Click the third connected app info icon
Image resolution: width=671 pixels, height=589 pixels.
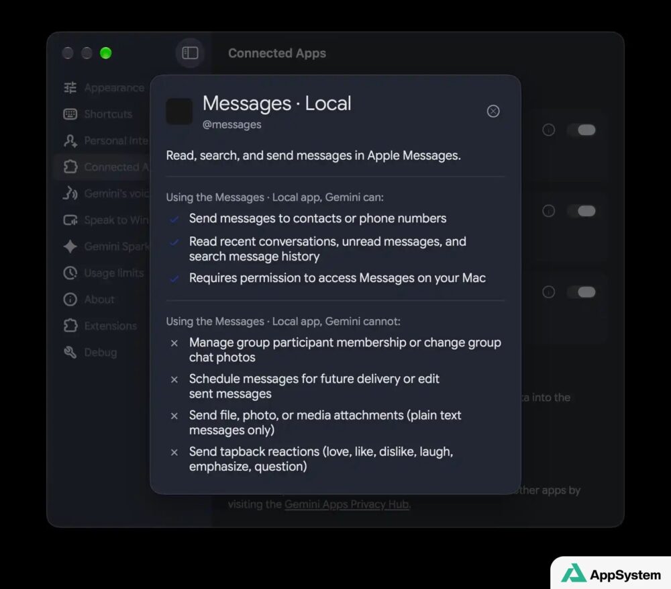click(549, 292)
